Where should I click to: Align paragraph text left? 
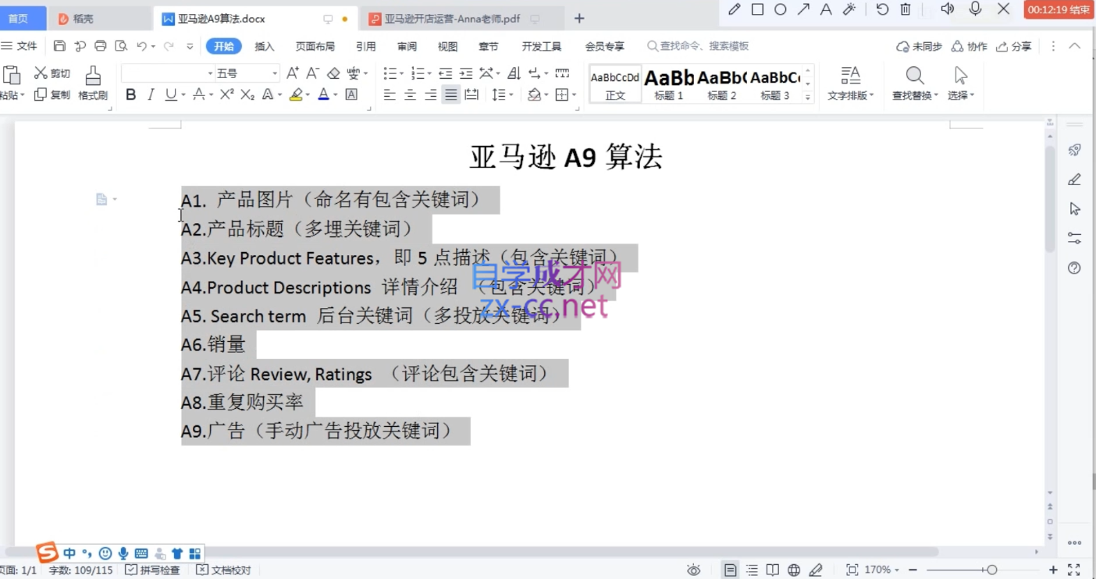tap(390, 94)
